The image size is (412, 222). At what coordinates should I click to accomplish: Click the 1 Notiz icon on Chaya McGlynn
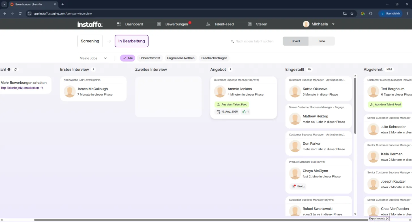294,186
